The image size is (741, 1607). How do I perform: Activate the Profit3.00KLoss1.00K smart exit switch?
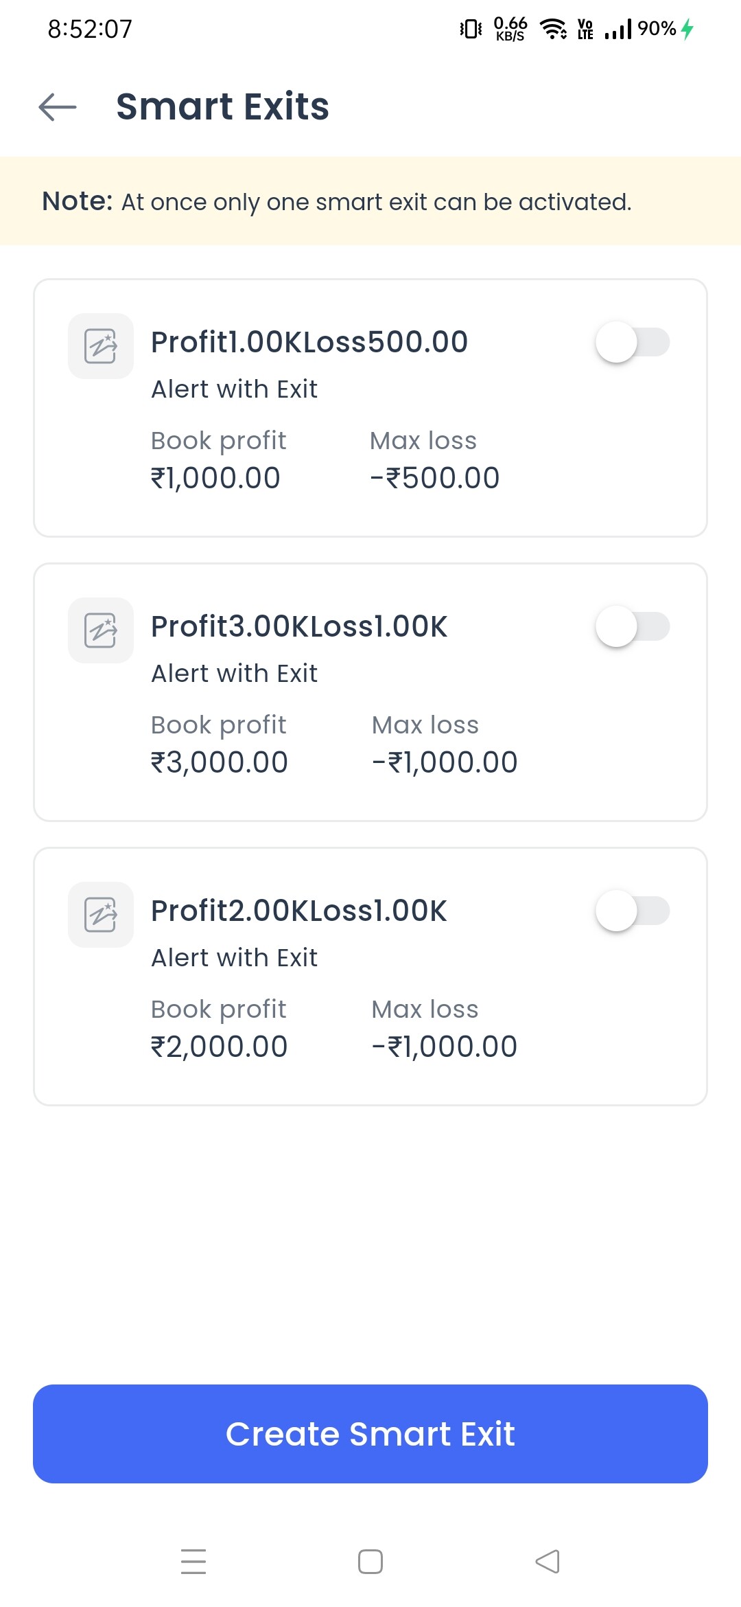coord(632,626)
